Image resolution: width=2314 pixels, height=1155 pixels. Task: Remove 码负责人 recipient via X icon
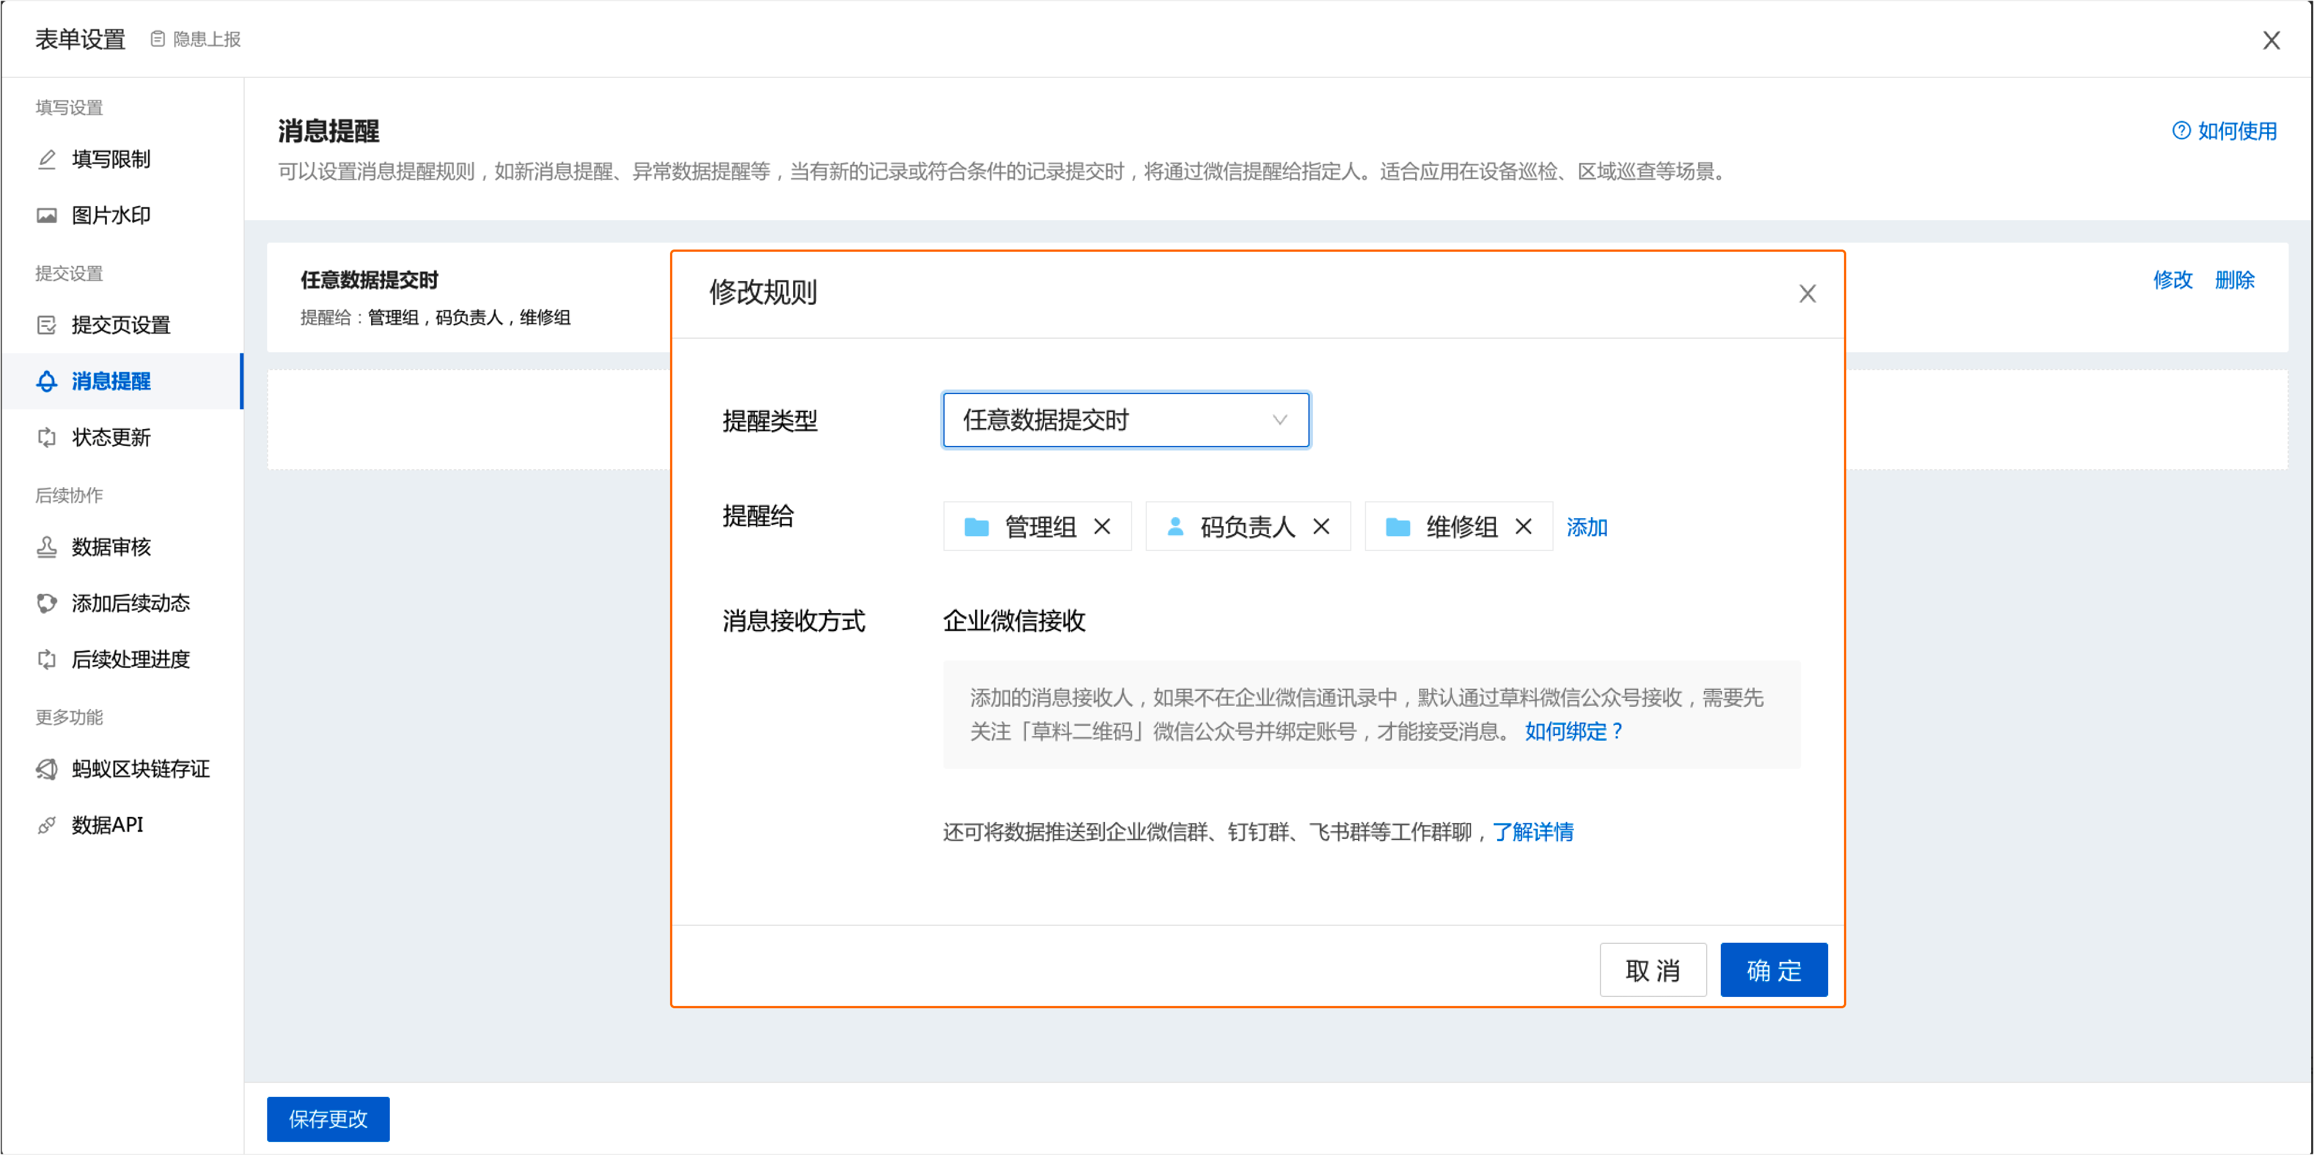click(x=1321, y=527)
